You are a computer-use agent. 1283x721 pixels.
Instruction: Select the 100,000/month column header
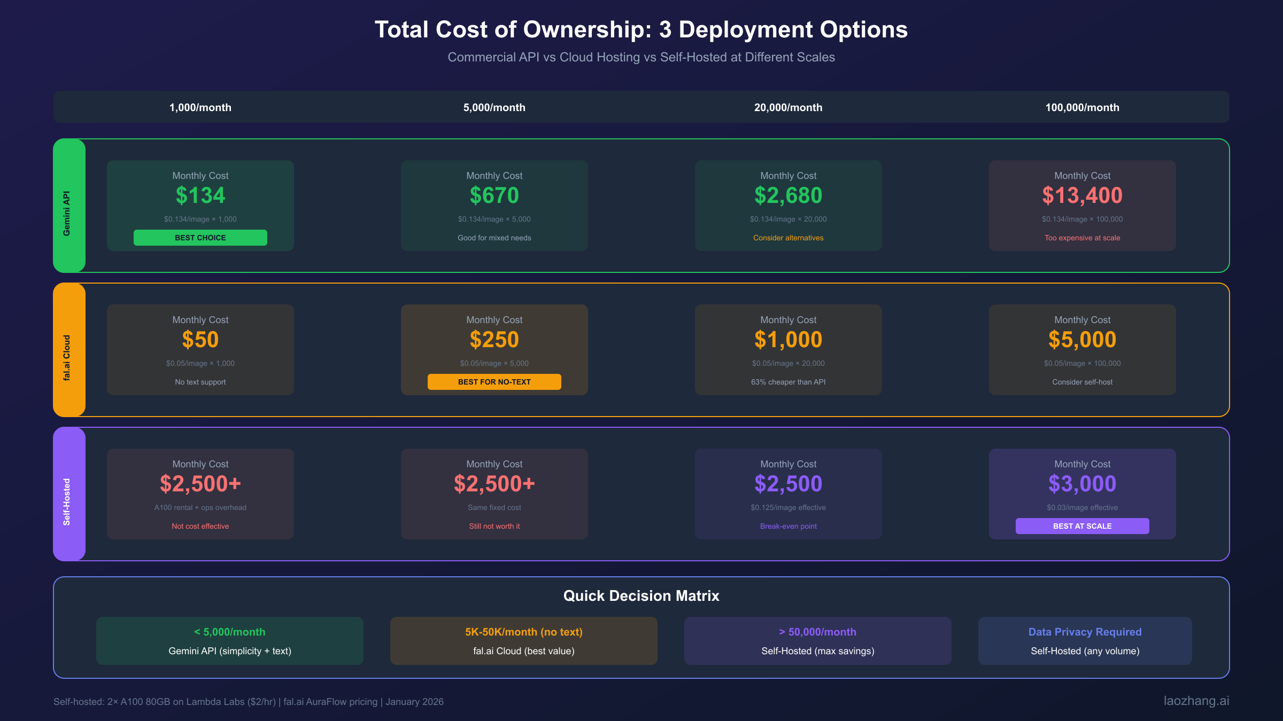pyautogui.click(x=1082, y=107)
